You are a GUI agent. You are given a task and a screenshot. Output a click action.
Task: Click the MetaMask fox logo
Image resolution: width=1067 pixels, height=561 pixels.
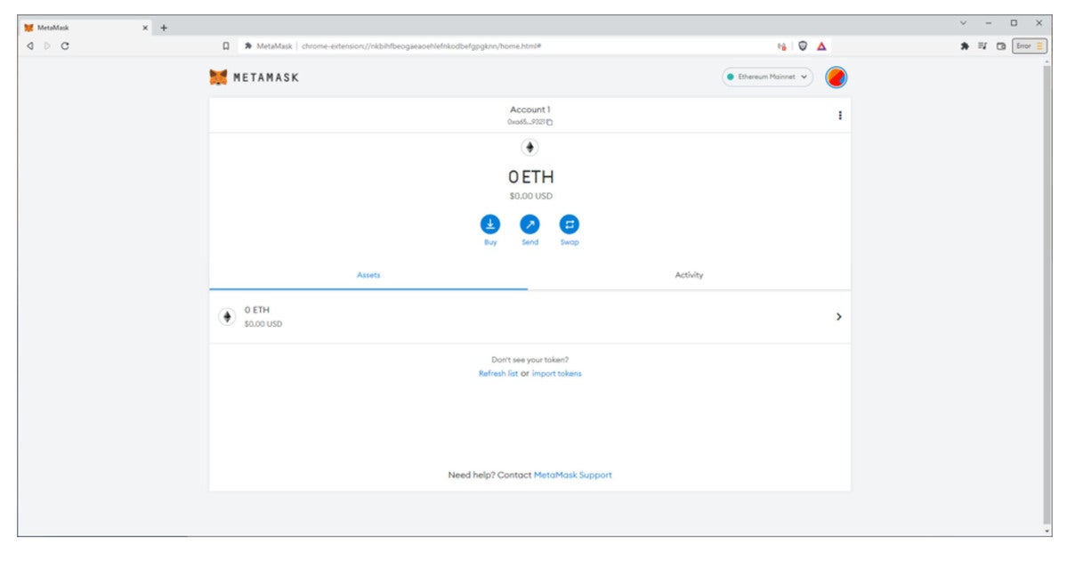pyautogui.click(x=218, y=77)
